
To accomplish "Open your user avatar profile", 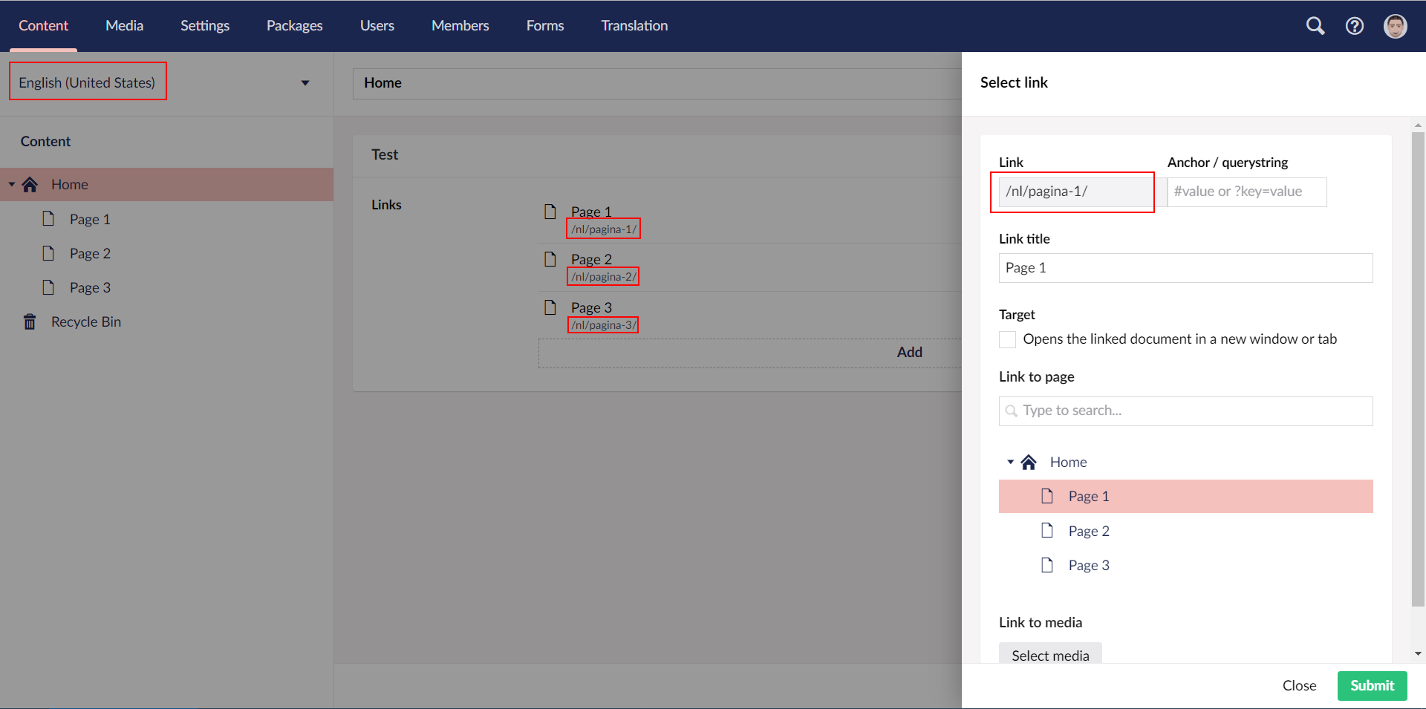I will click(x=1395, y=25).
